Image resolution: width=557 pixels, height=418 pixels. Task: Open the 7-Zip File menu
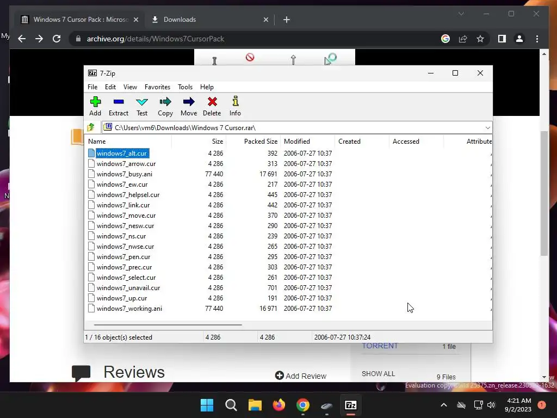[x=92, y=87]
